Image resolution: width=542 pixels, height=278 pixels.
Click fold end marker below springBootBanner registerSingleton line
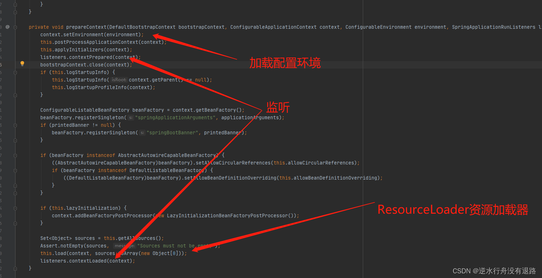[x=15, y=140]
